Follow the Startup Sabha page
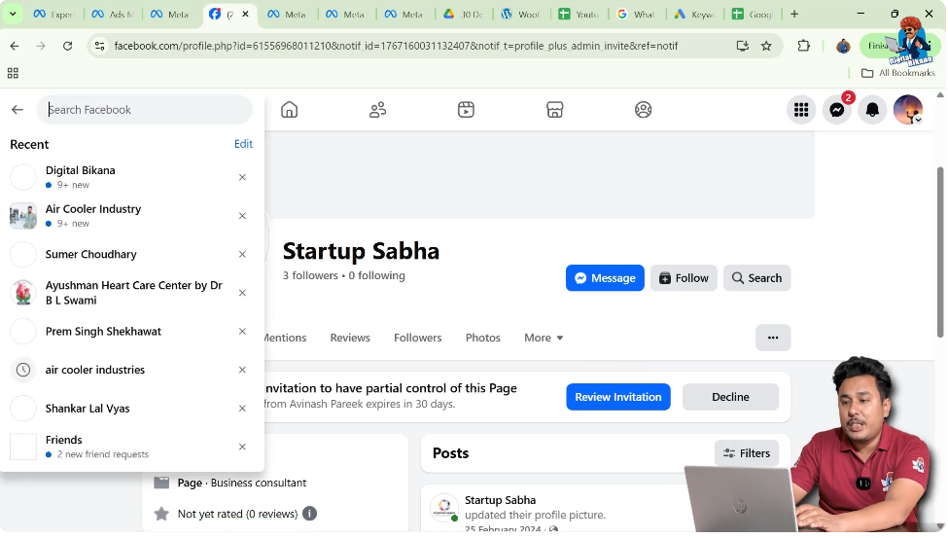The image size is (948, 538). point(685,278)
